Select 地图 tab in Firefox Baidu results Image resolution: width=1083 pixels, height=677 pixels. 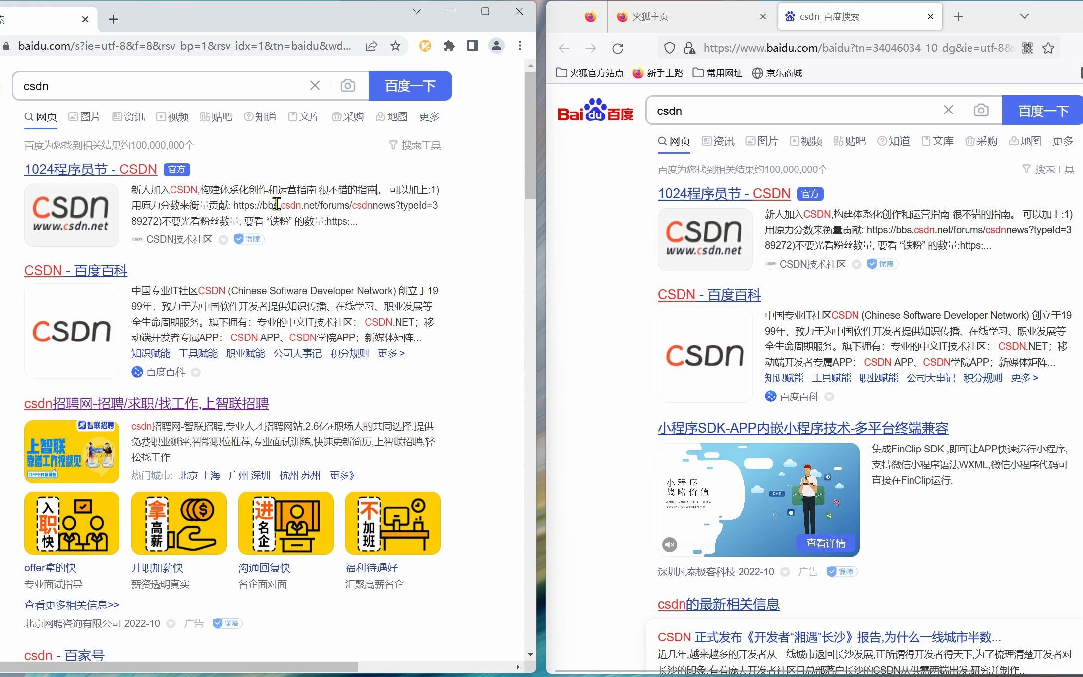pos(1025,141)
